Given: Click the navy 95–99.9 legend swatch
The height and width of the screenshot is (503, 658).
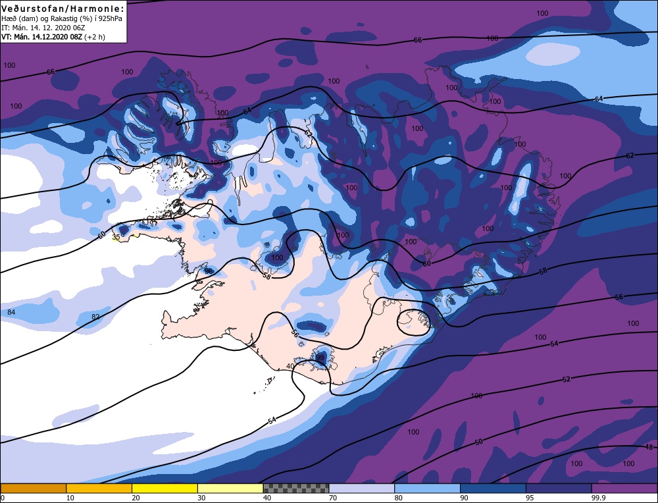Looking at the screenshot, I should tap(559, 488).
